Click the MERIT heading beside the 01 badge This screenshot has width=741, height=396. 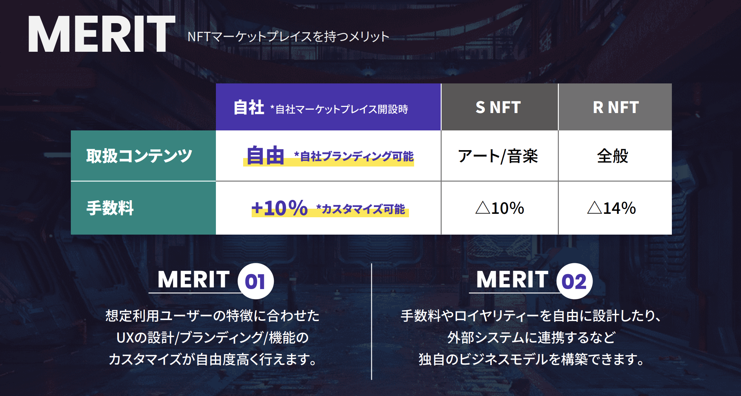pyautogui.click(x=193, y=280)
